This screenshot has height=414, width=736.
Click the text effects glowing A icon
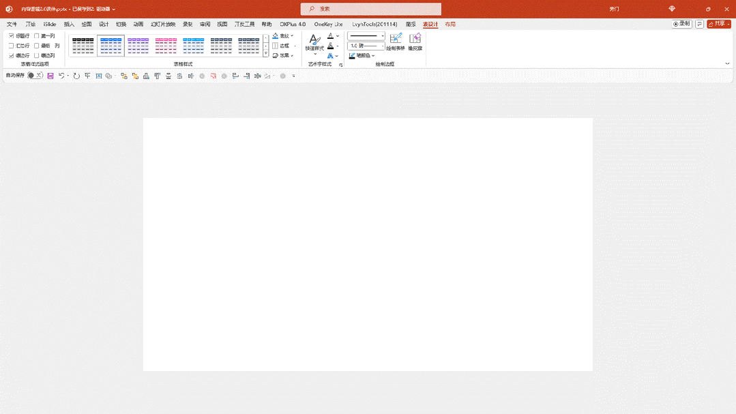[330, 55]
